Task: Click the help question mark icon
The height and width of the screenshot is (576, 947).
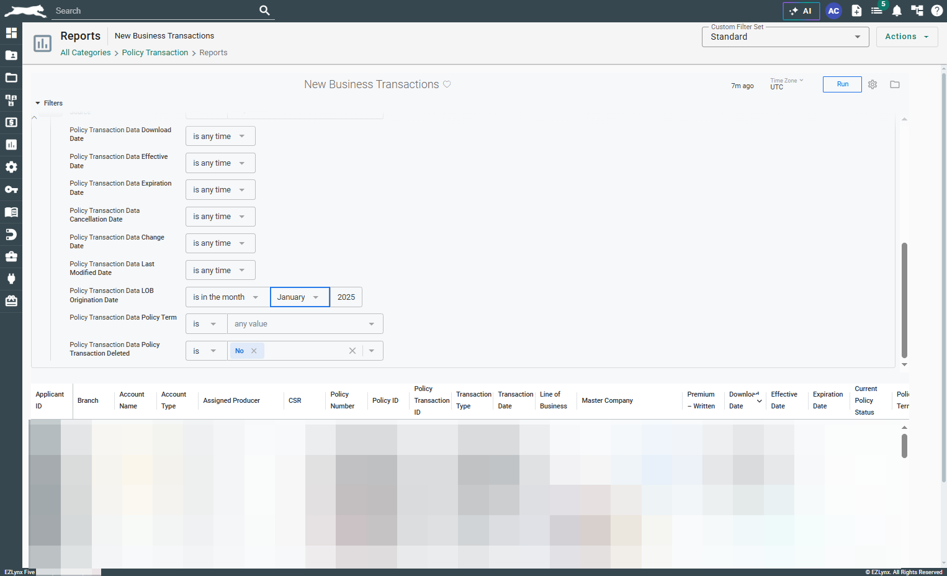Action: (x=937, y=11)
